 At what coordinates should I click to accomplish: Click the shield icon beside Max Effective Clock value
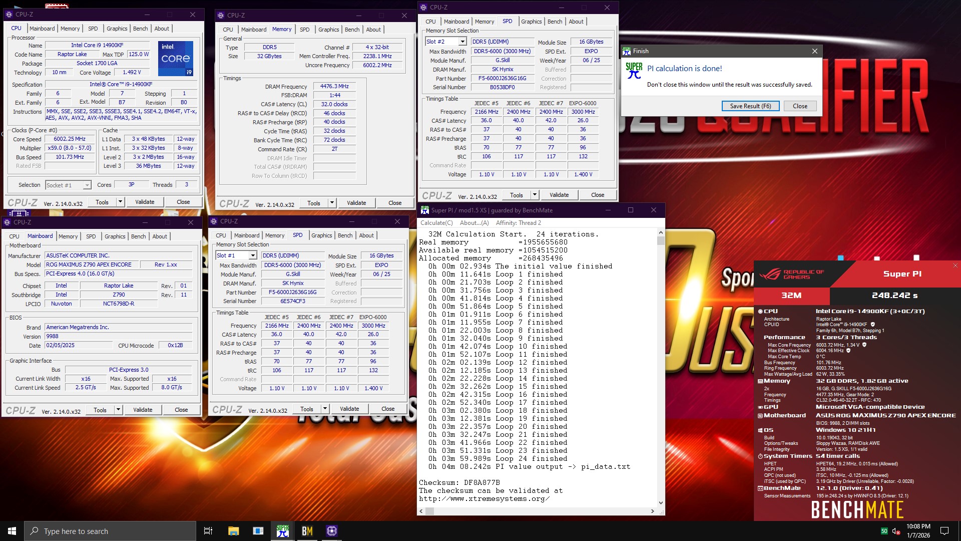point(848,351)
